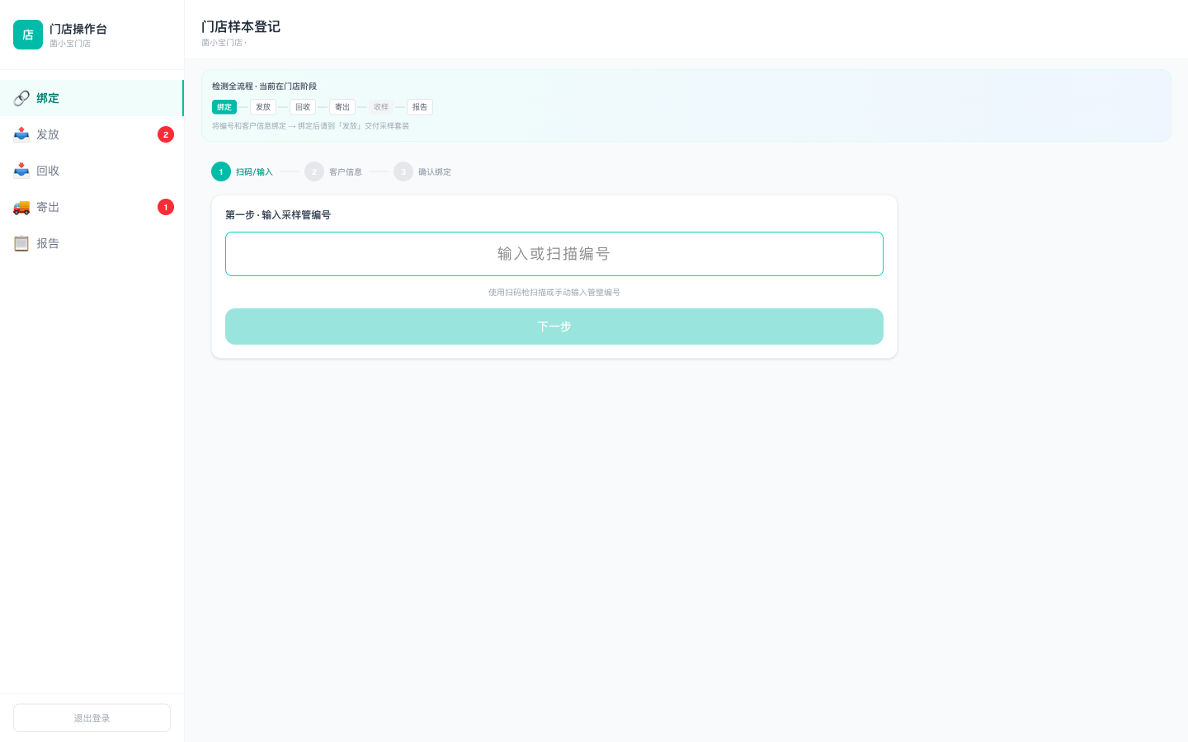This screenshot has height=742, width=1188.
Task: Click the green 店 logo icon
Action: [28, 35]
